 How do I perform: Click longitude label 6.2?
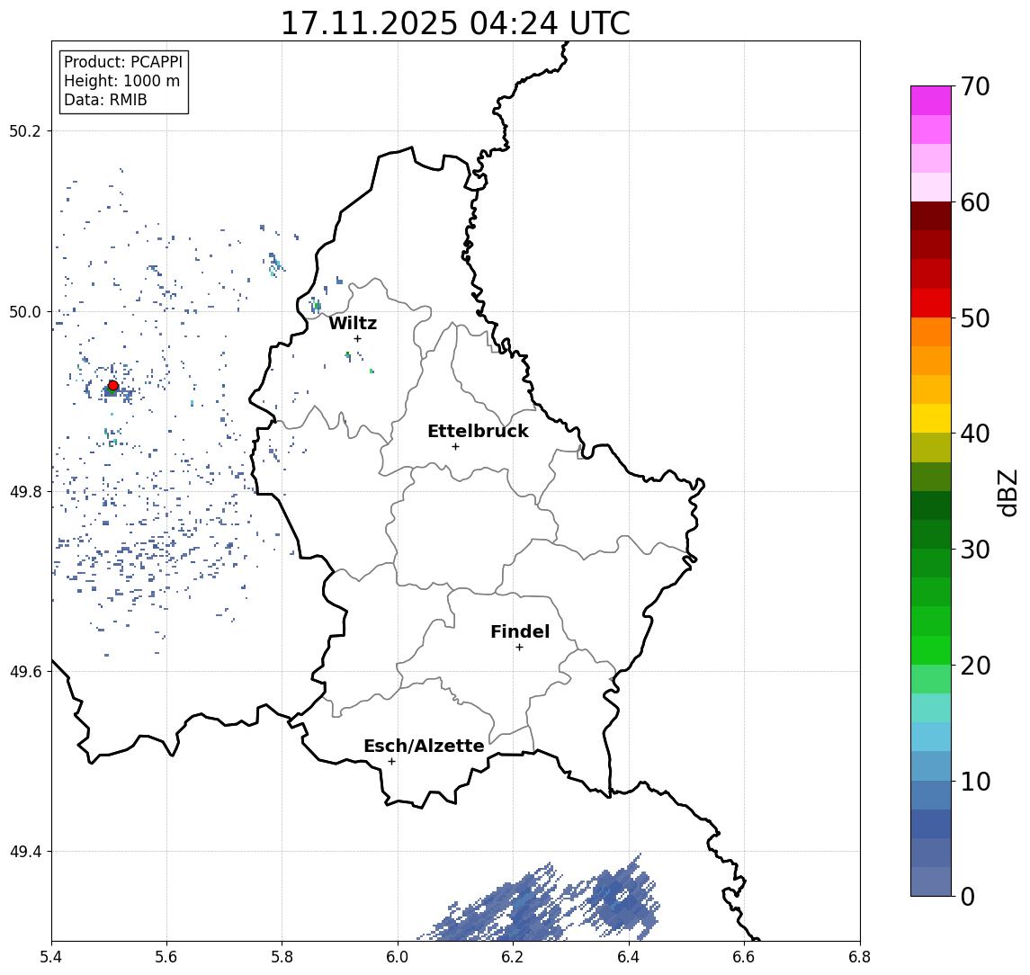pos(514,957)
